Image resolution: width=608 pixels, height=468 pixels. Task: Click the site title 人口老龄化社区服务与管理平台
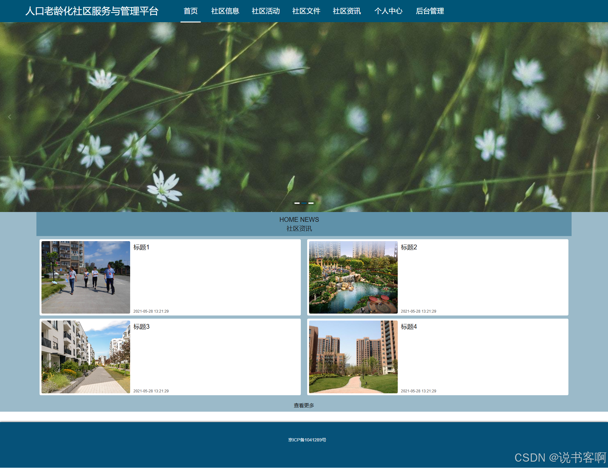tap(92, 11)
